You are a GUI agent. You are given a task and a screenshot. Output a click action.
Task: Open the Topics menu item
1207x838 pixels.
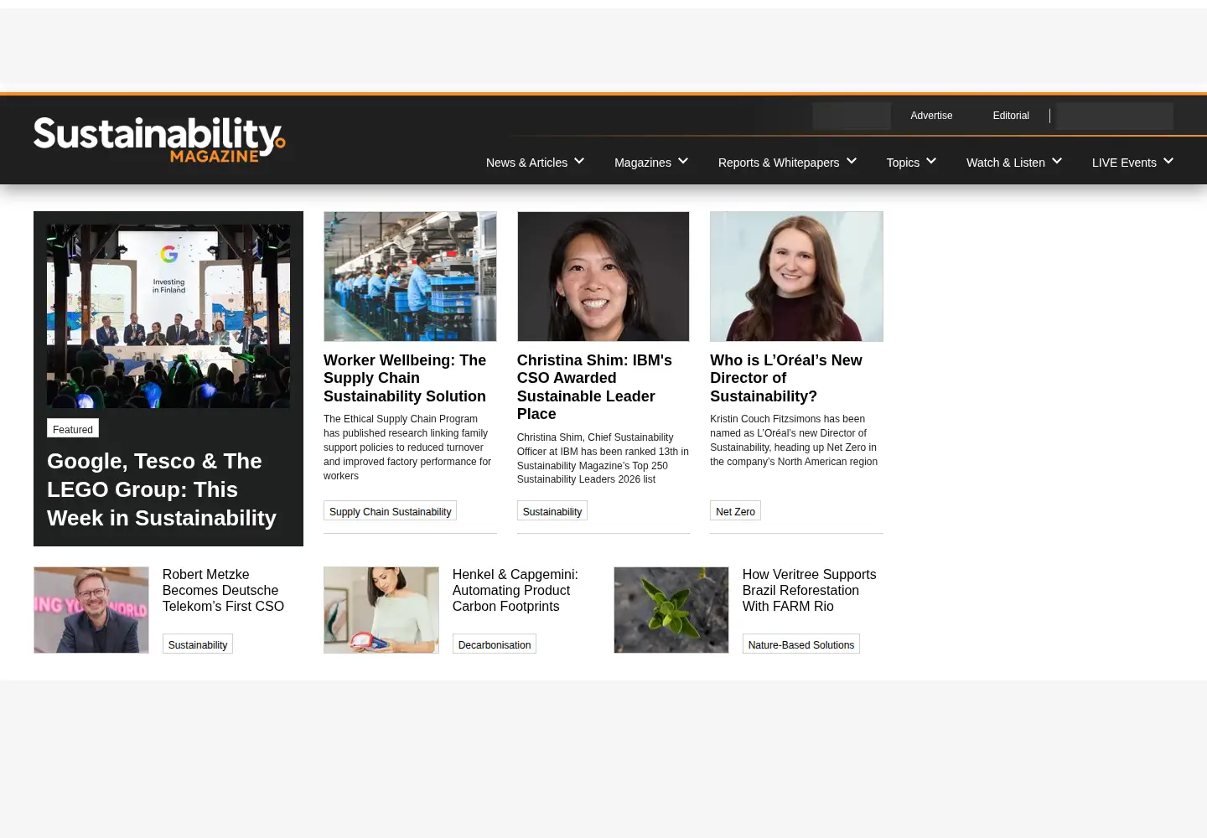pos(903,163)
